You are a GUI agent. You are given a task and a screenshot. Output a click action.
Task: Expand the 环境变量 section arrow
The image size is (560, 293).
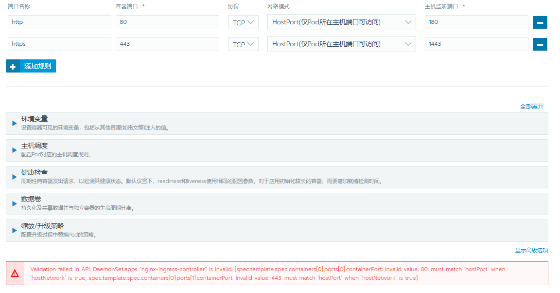(x=14, y=124)
